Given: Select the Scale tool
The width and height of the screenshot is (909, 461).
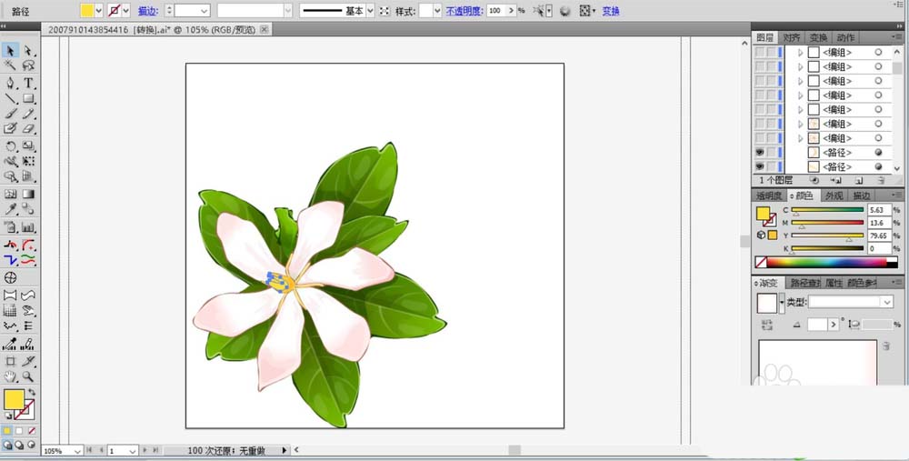Looking at the screenshot, I should pyautogui.click(x=28, y=145).
